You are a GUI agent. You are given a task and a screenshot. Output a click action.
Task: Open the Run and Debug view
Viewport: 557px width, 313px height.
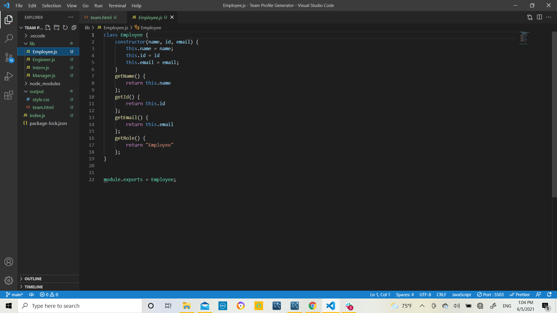pyautogui.click(x=9, y=76)
